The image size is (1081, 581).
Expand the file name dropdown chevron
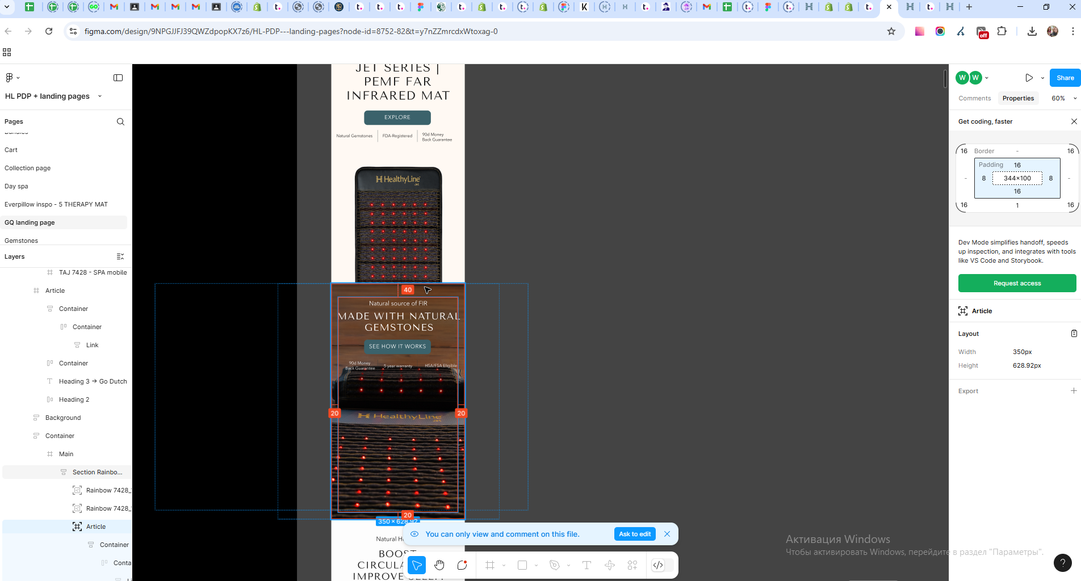[x=100, y=96]
